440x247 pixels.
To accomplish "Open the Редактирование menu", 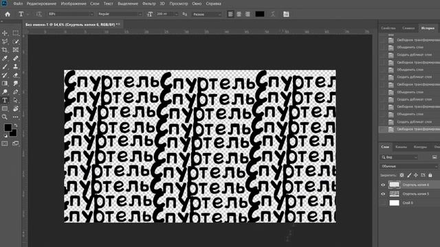I will 41,3.
